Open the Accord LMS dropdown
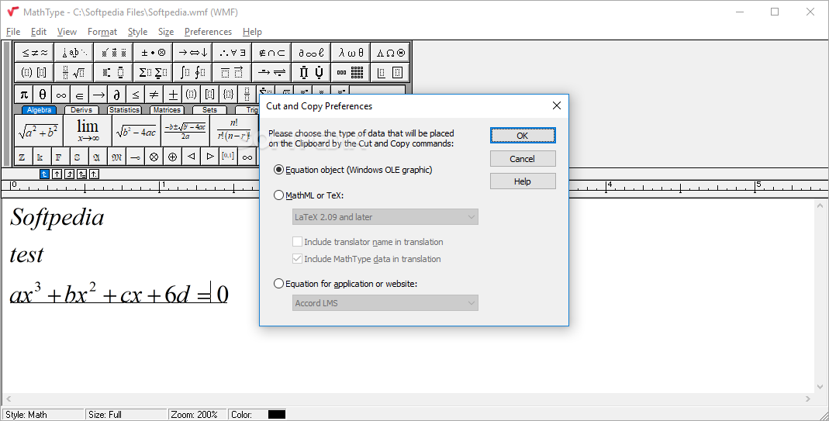This screenshot has height=421, width=829. pyautogui.click(x=385, y=303)
